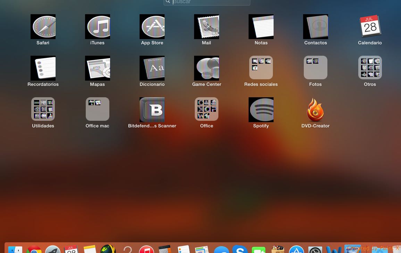Expand the Office mac folder
Screen dimensions: 401x253
[98, 109]
